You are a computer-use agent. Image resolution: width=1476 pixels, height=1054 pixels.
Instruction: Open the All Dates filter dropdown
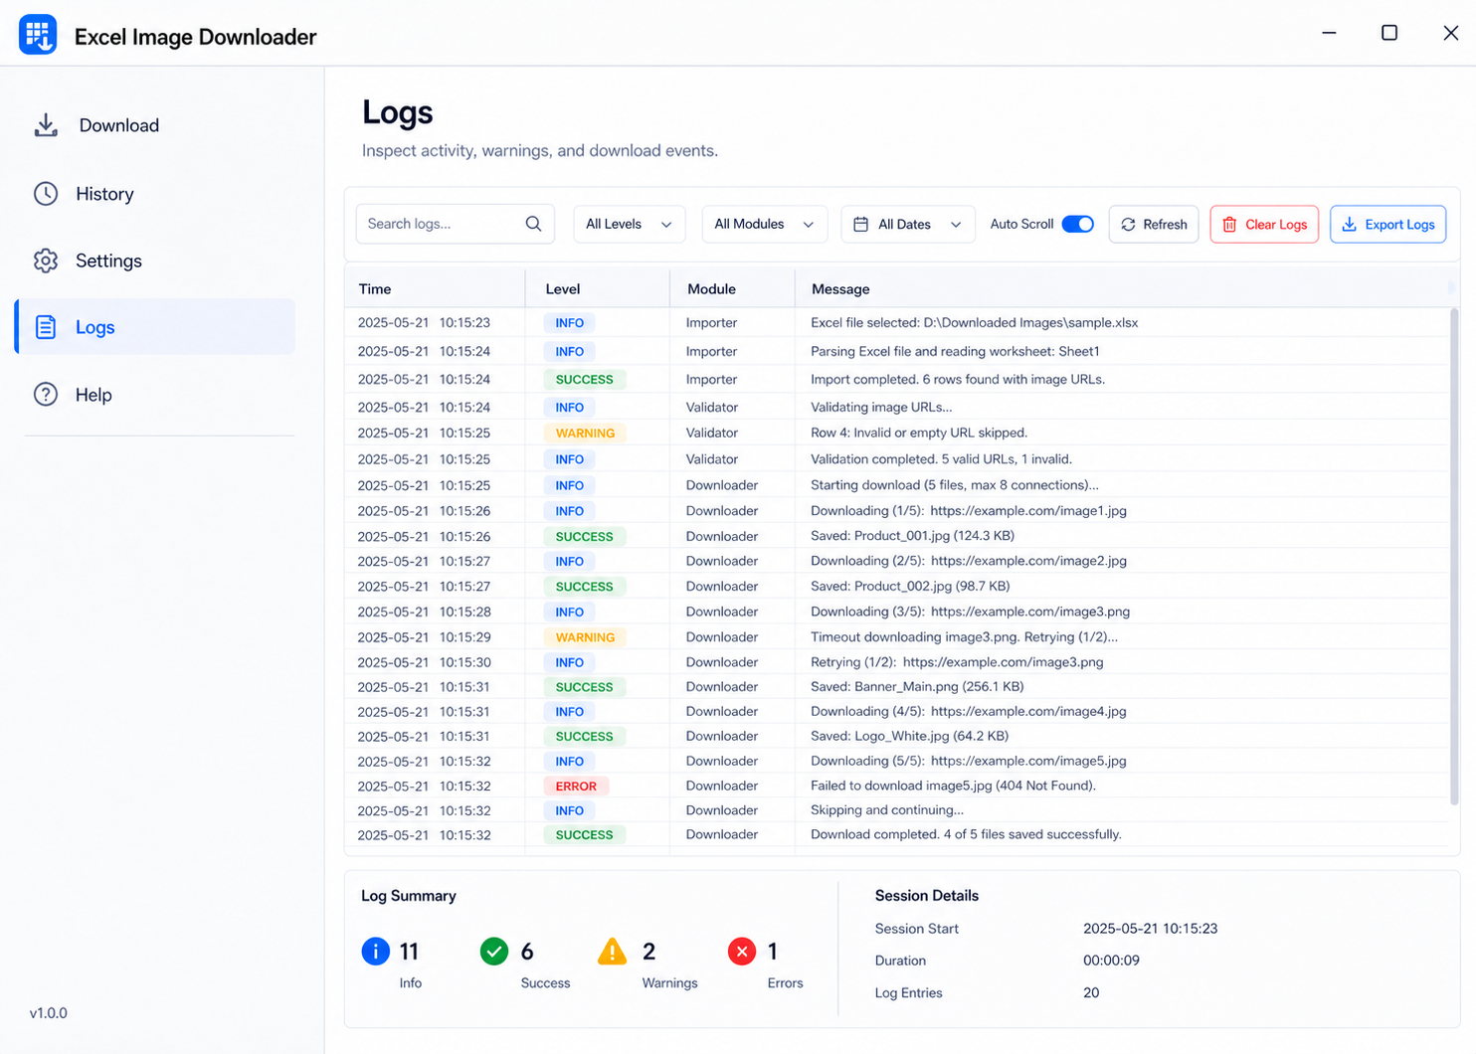click(x=907, y=224)
